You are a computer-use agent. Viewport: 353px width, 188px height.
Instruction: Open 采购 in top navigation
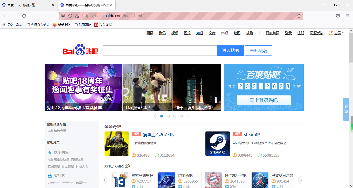tap(250, 33)
